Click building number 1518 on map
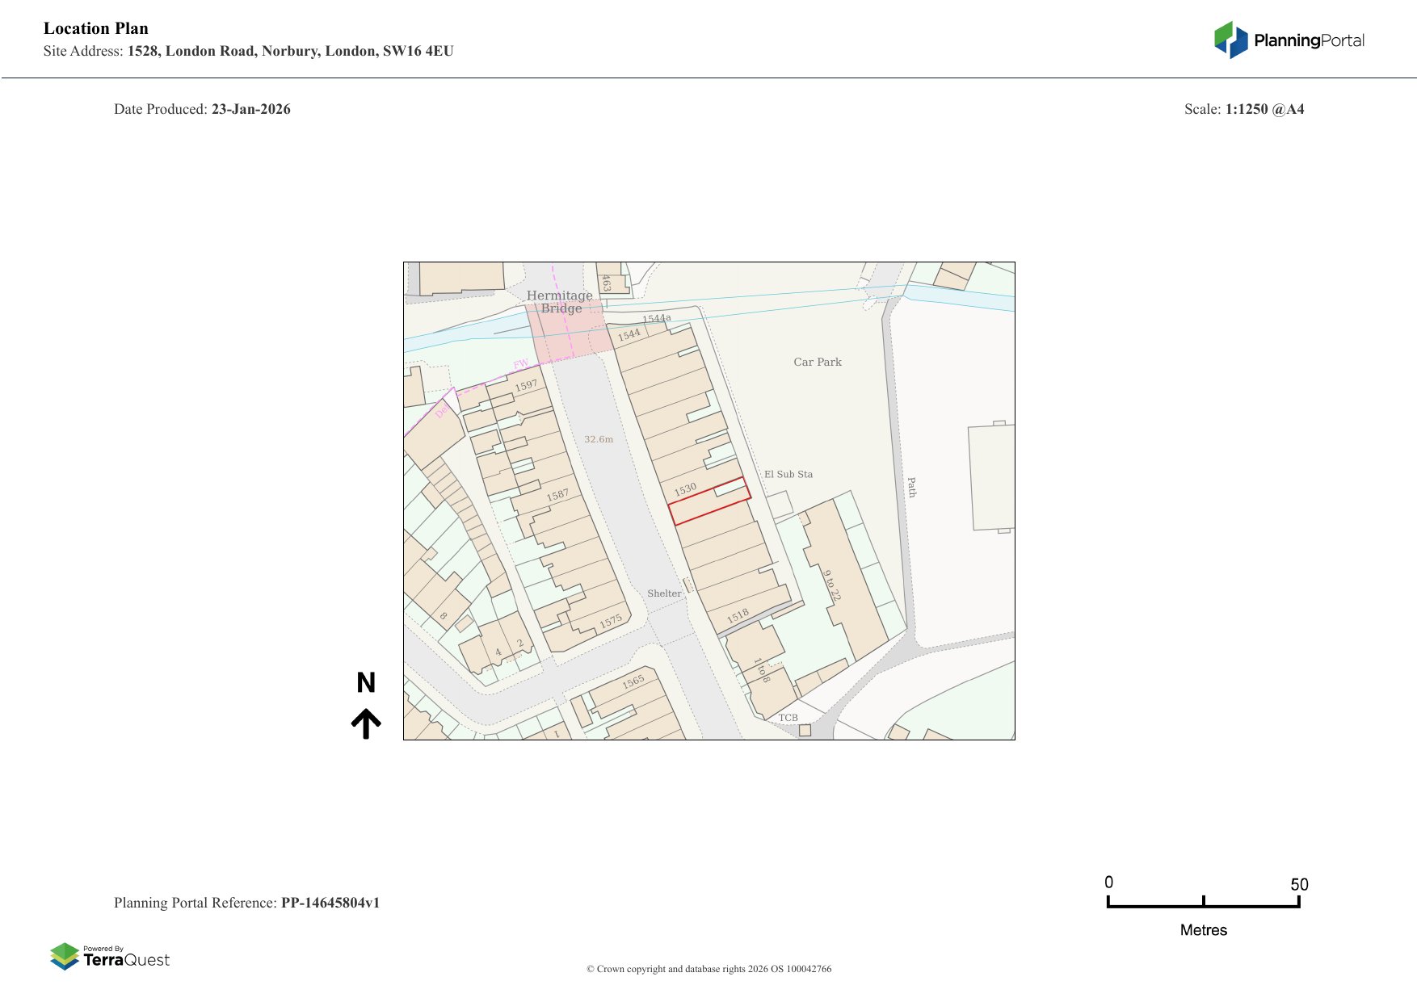This screenshot has width=1417, height=1002. click(x=737, y=616)
